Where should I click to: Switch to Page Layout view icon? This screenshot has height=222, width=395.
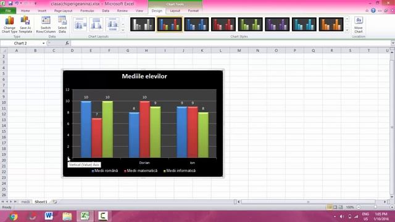335,207
